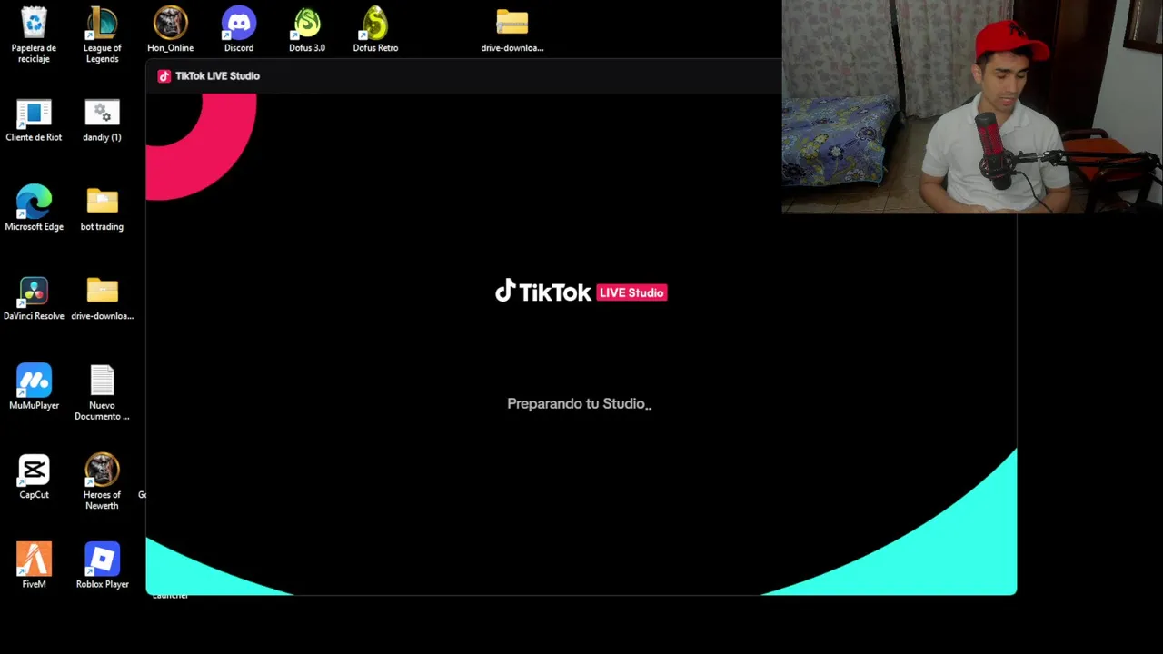This screenshot has height=654, width=1163.
Task: Launch Dofus Retro shortcut
Action: coord(375,29)
